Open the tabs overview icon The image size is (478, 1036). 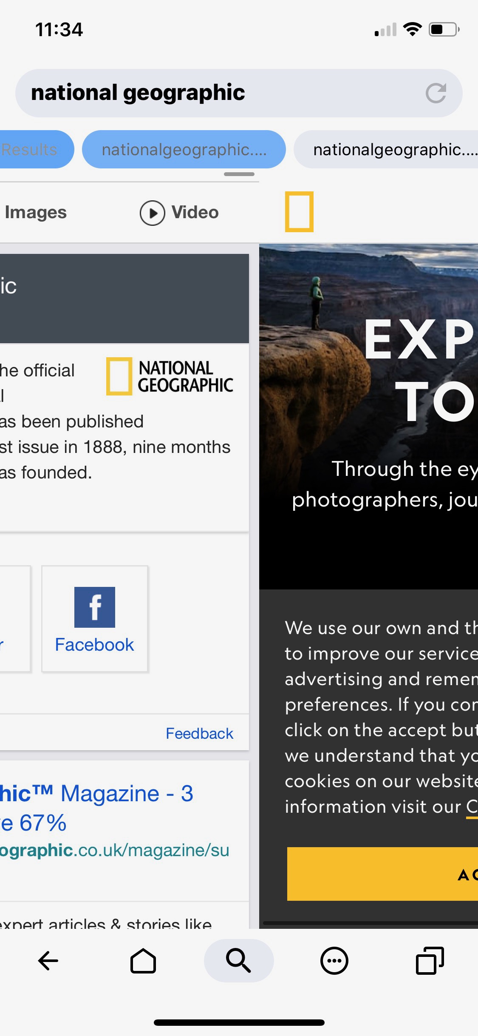point(430,960)
